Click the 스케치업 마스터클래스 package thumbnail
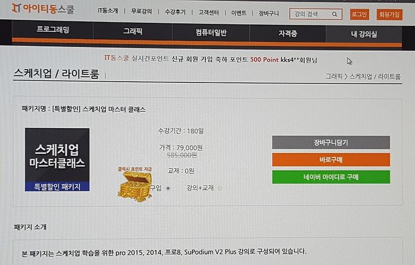The image size is (415, 265). [57, 160]
